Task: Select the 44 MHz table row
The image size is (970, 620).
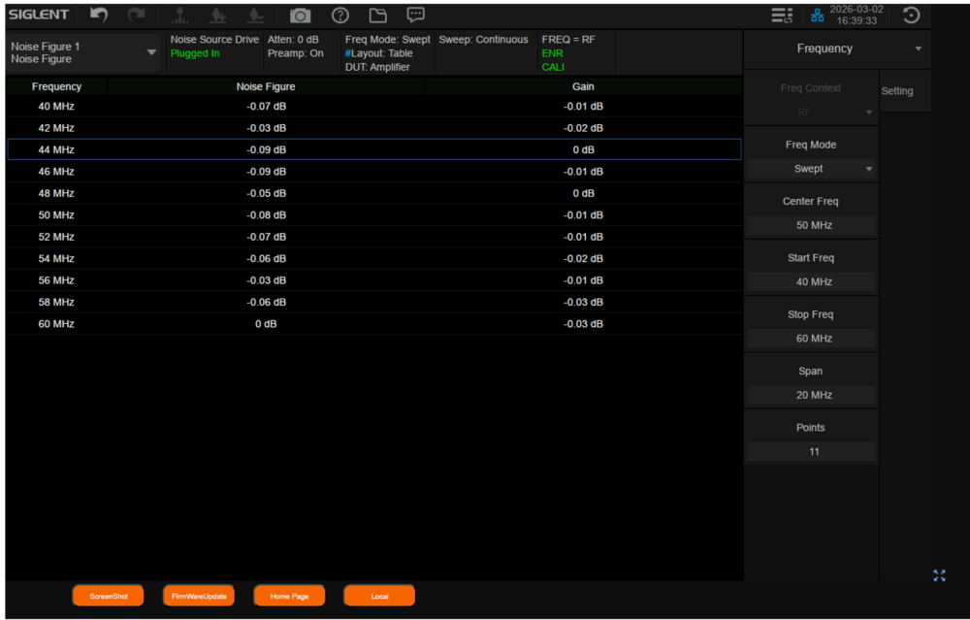Action: click(373, 149)
